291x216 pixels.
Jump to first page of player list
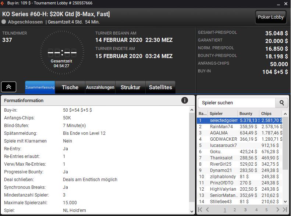click(200, 210)
